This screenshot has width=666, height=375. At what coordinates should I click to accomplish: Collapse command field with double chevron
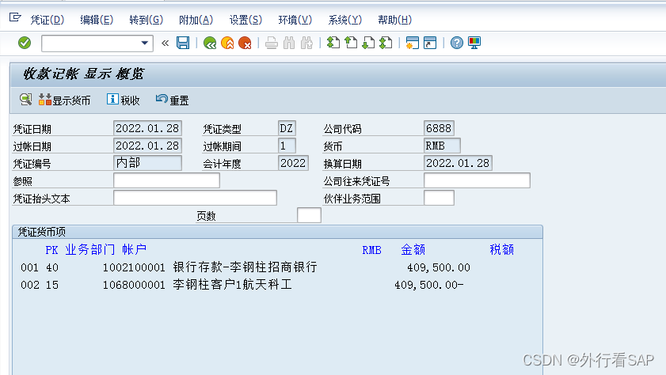(x=166, y=43)
